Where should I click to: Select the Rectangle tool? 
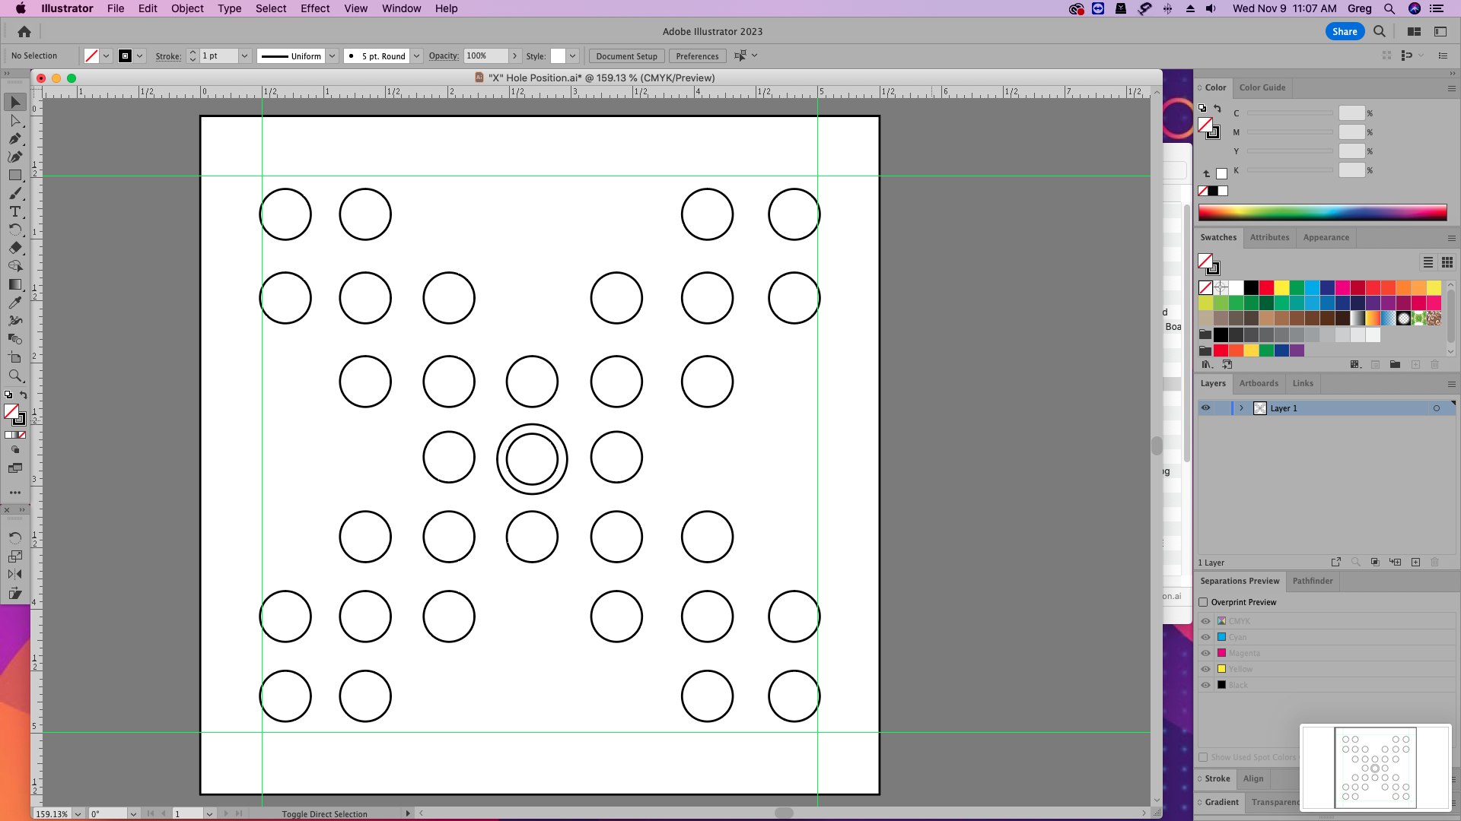click(15, 176)
